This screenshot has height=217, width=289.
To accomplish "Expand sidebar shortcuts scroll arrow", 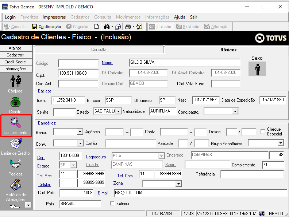I will (28, 205).
